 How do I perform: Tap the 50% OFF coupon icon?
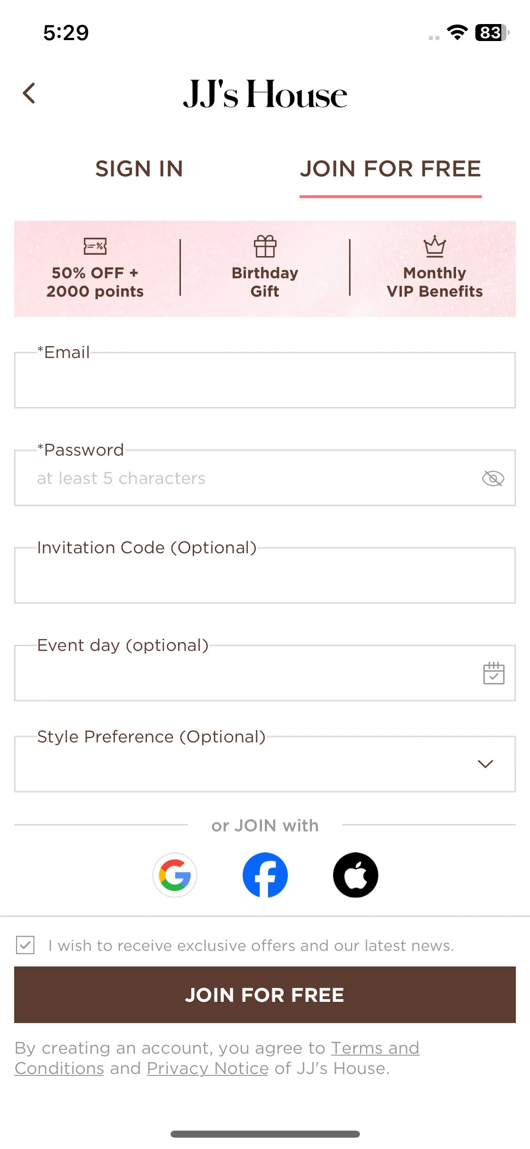tap(95, 246)
